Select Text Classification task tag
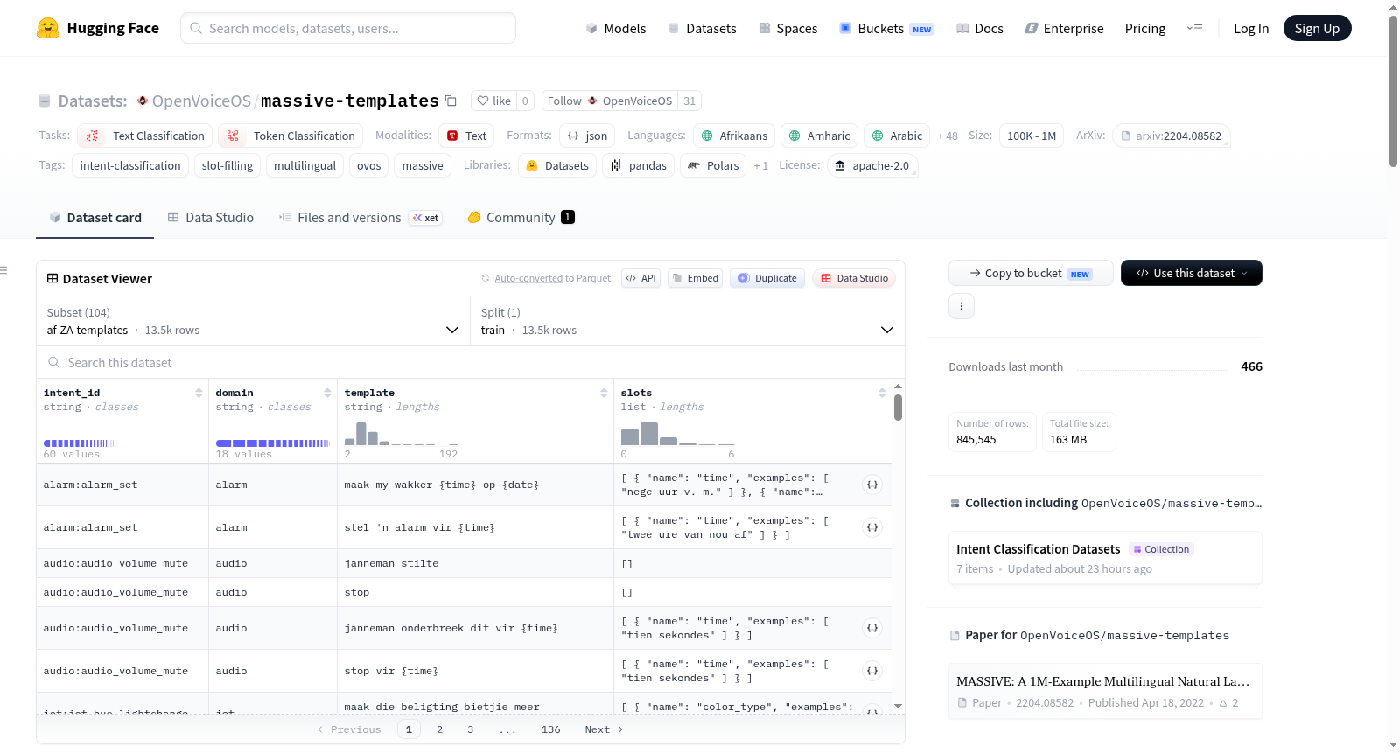 (x=145, y=136)
